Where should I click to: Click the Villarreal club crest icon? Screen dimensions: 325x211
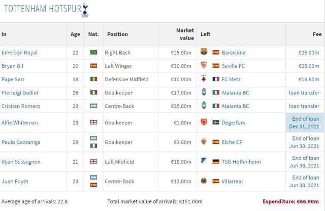(204, 182)
